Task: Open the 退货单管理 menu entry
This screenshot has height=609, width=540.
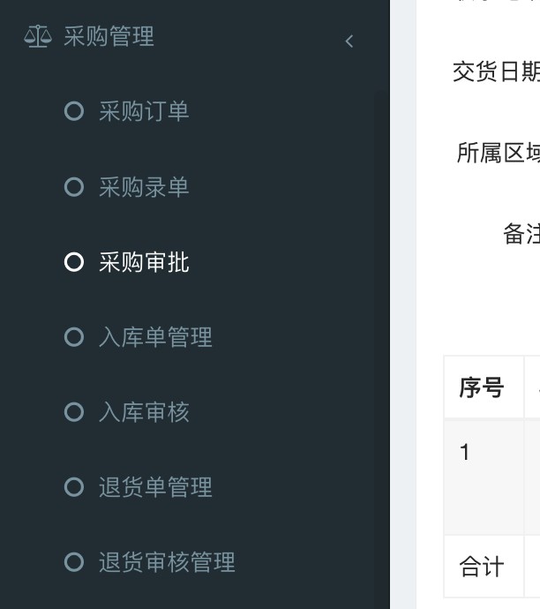Action: (155, 487)
